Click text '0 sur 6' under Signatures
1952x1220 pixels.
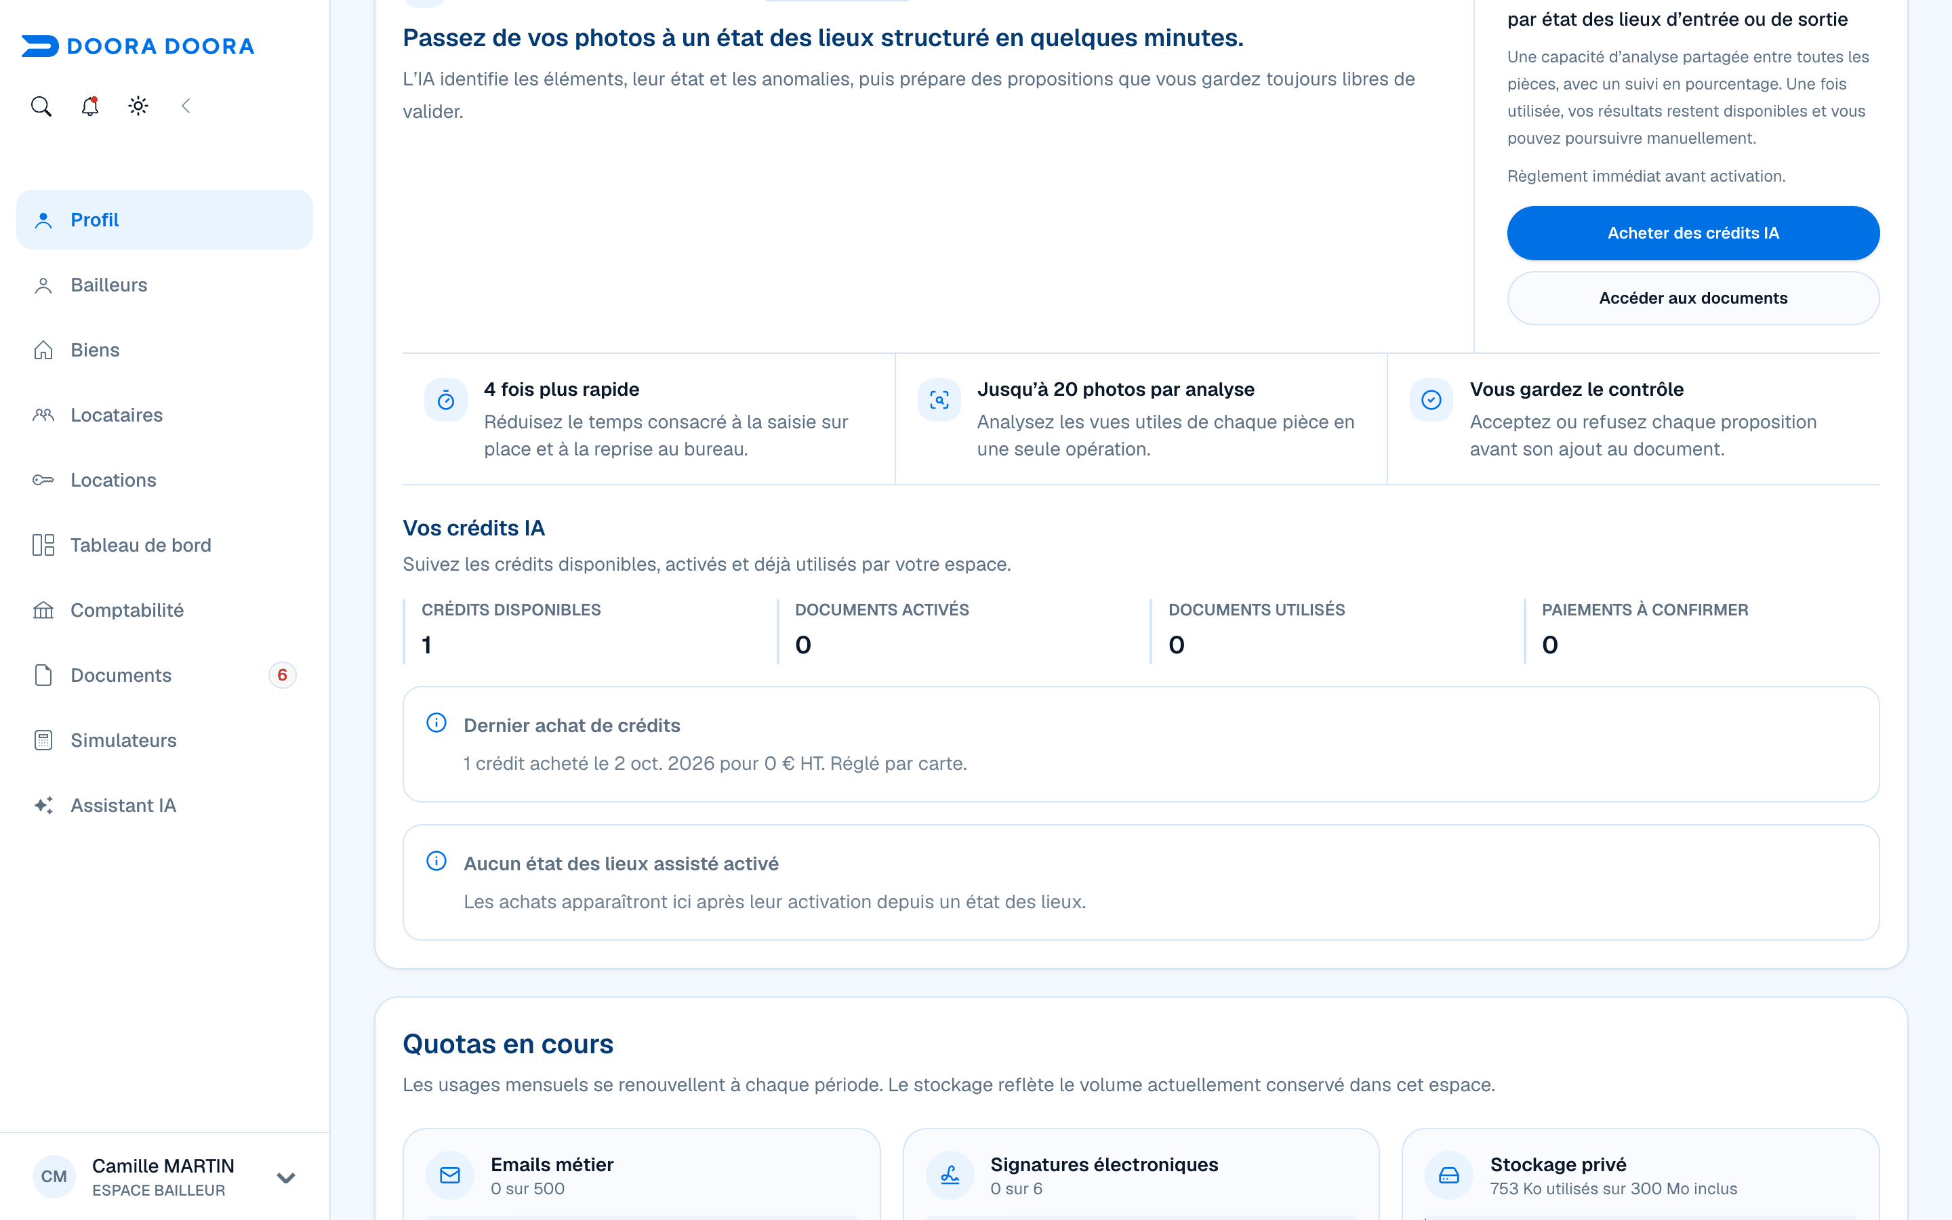click(x=1017, y=1189)
